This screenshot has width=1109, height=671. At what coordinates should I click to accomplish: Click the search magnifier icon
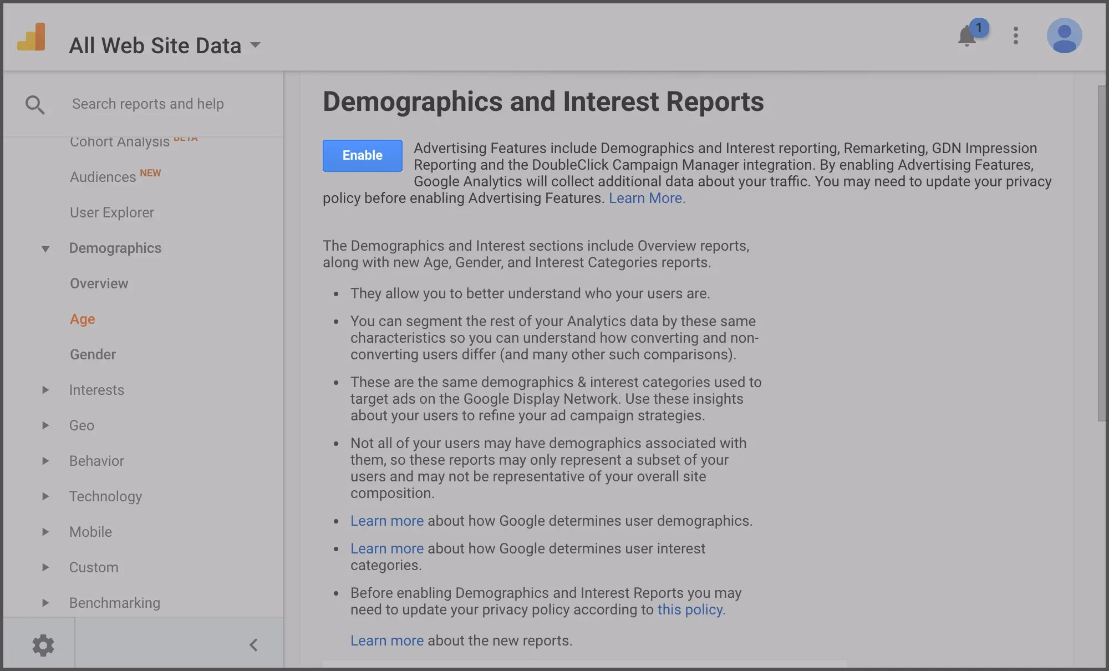[x=35, y=104]
